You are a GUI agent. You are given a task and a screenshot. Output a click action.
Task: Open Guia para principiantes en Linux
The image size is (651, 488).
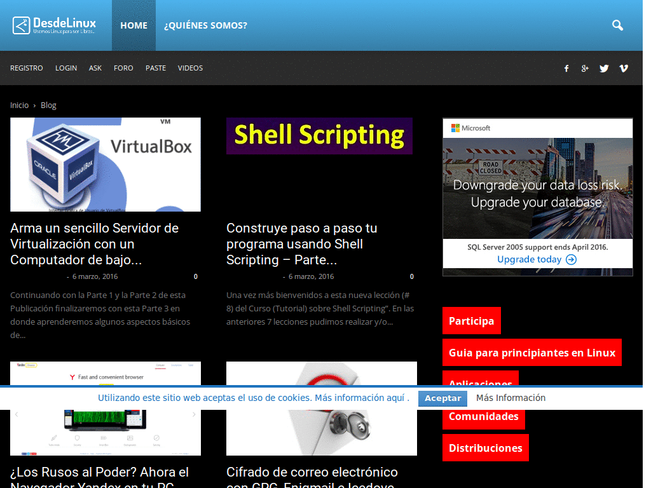[x=532, y=352]
